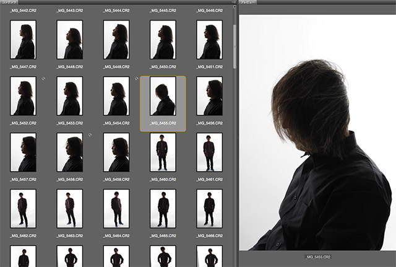The height and width of the screenshot is (267, 396).
Task: Click the highlighted _MG_5455.CR2 thumbnail
Action: (163, 96)
